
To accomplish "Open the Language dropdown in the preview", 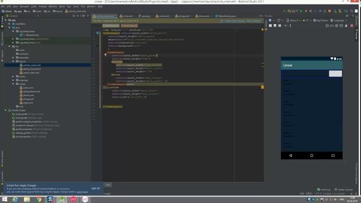I will pyautogui.click(x=338, y=20).
